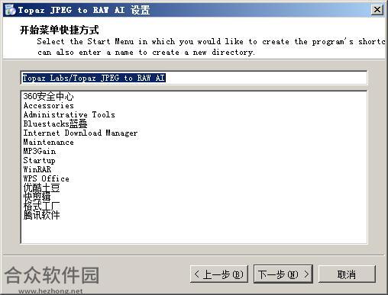Cancel setup with the 取消 button
This screenshot has height=295, width=388.
pyautogui.click(x=347, y=274)
